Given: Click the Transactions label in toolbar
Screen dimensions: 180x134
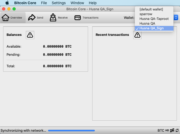Looking at the screenshot, I should [x=90, y=18].
